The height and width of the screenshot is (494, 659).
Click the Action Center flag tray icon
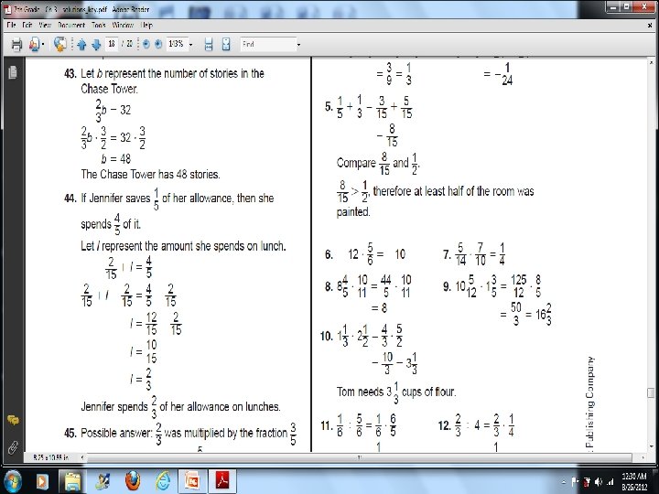tap(576, 482)
